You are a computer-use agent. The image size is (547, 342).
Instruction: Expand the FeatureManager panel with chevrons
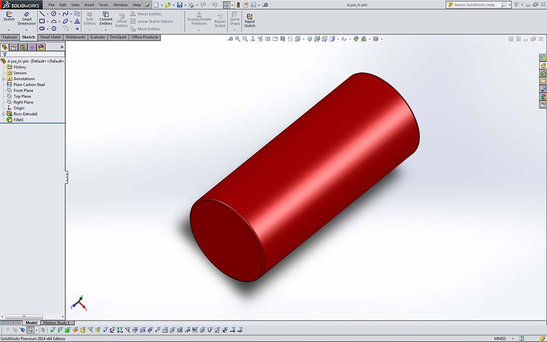61,47
